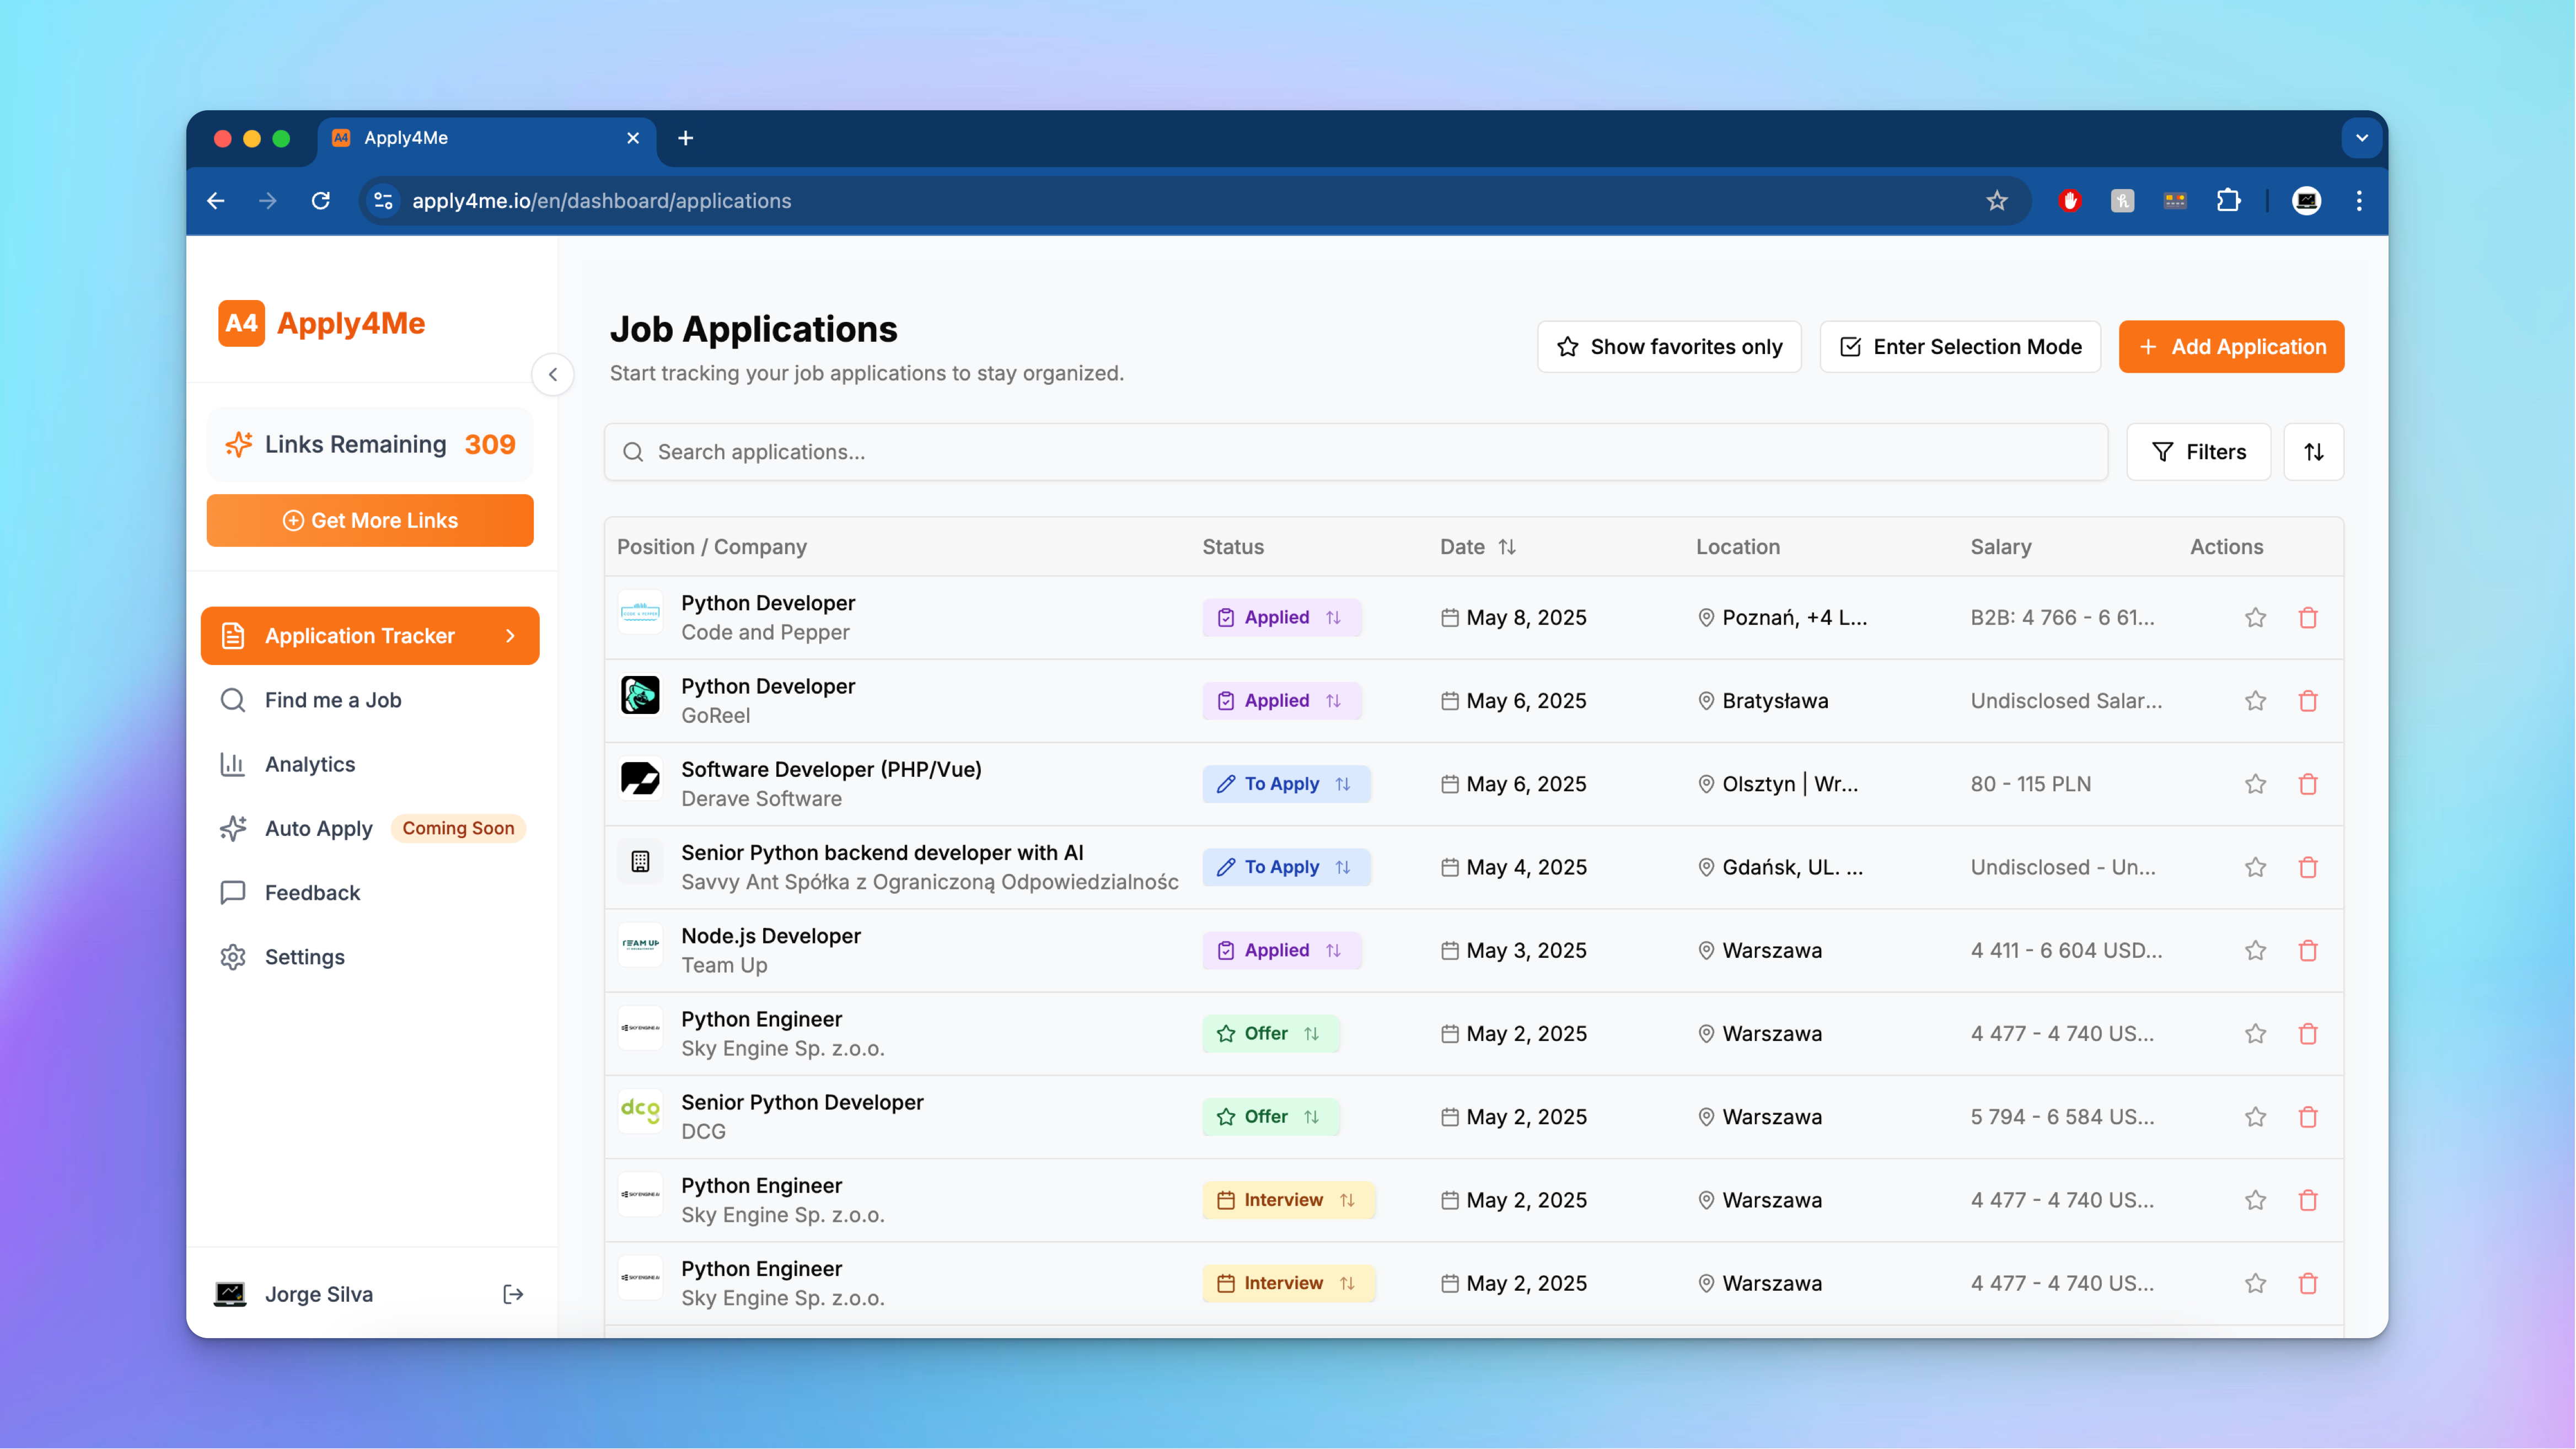Open Offer status dropdown for DCG
This screenshot has height=1449, width=2576.
point(1270,1116)
